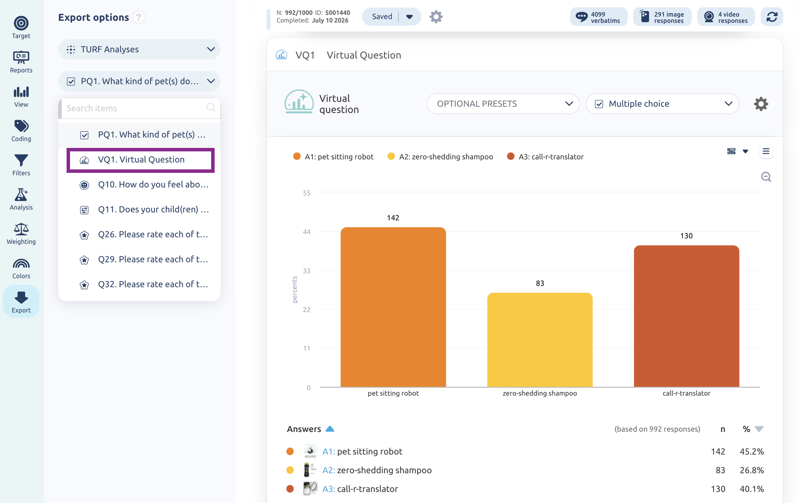The image size is (812, 503).
Task: Click the Saved button
Action: click(382, 17)
